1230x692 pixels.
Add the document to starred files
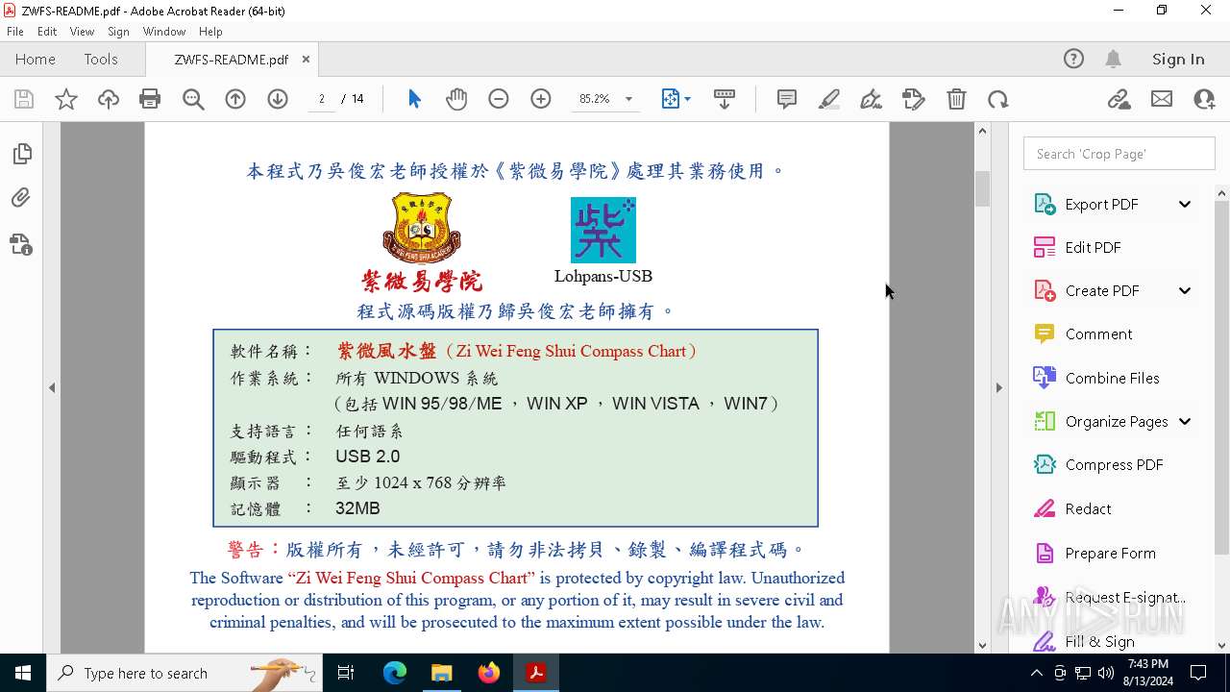(x=66, y=99)
